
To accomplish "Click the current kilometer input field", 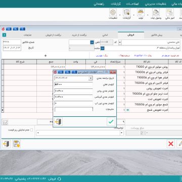I will pyautogui.click(x=74, y=84).
